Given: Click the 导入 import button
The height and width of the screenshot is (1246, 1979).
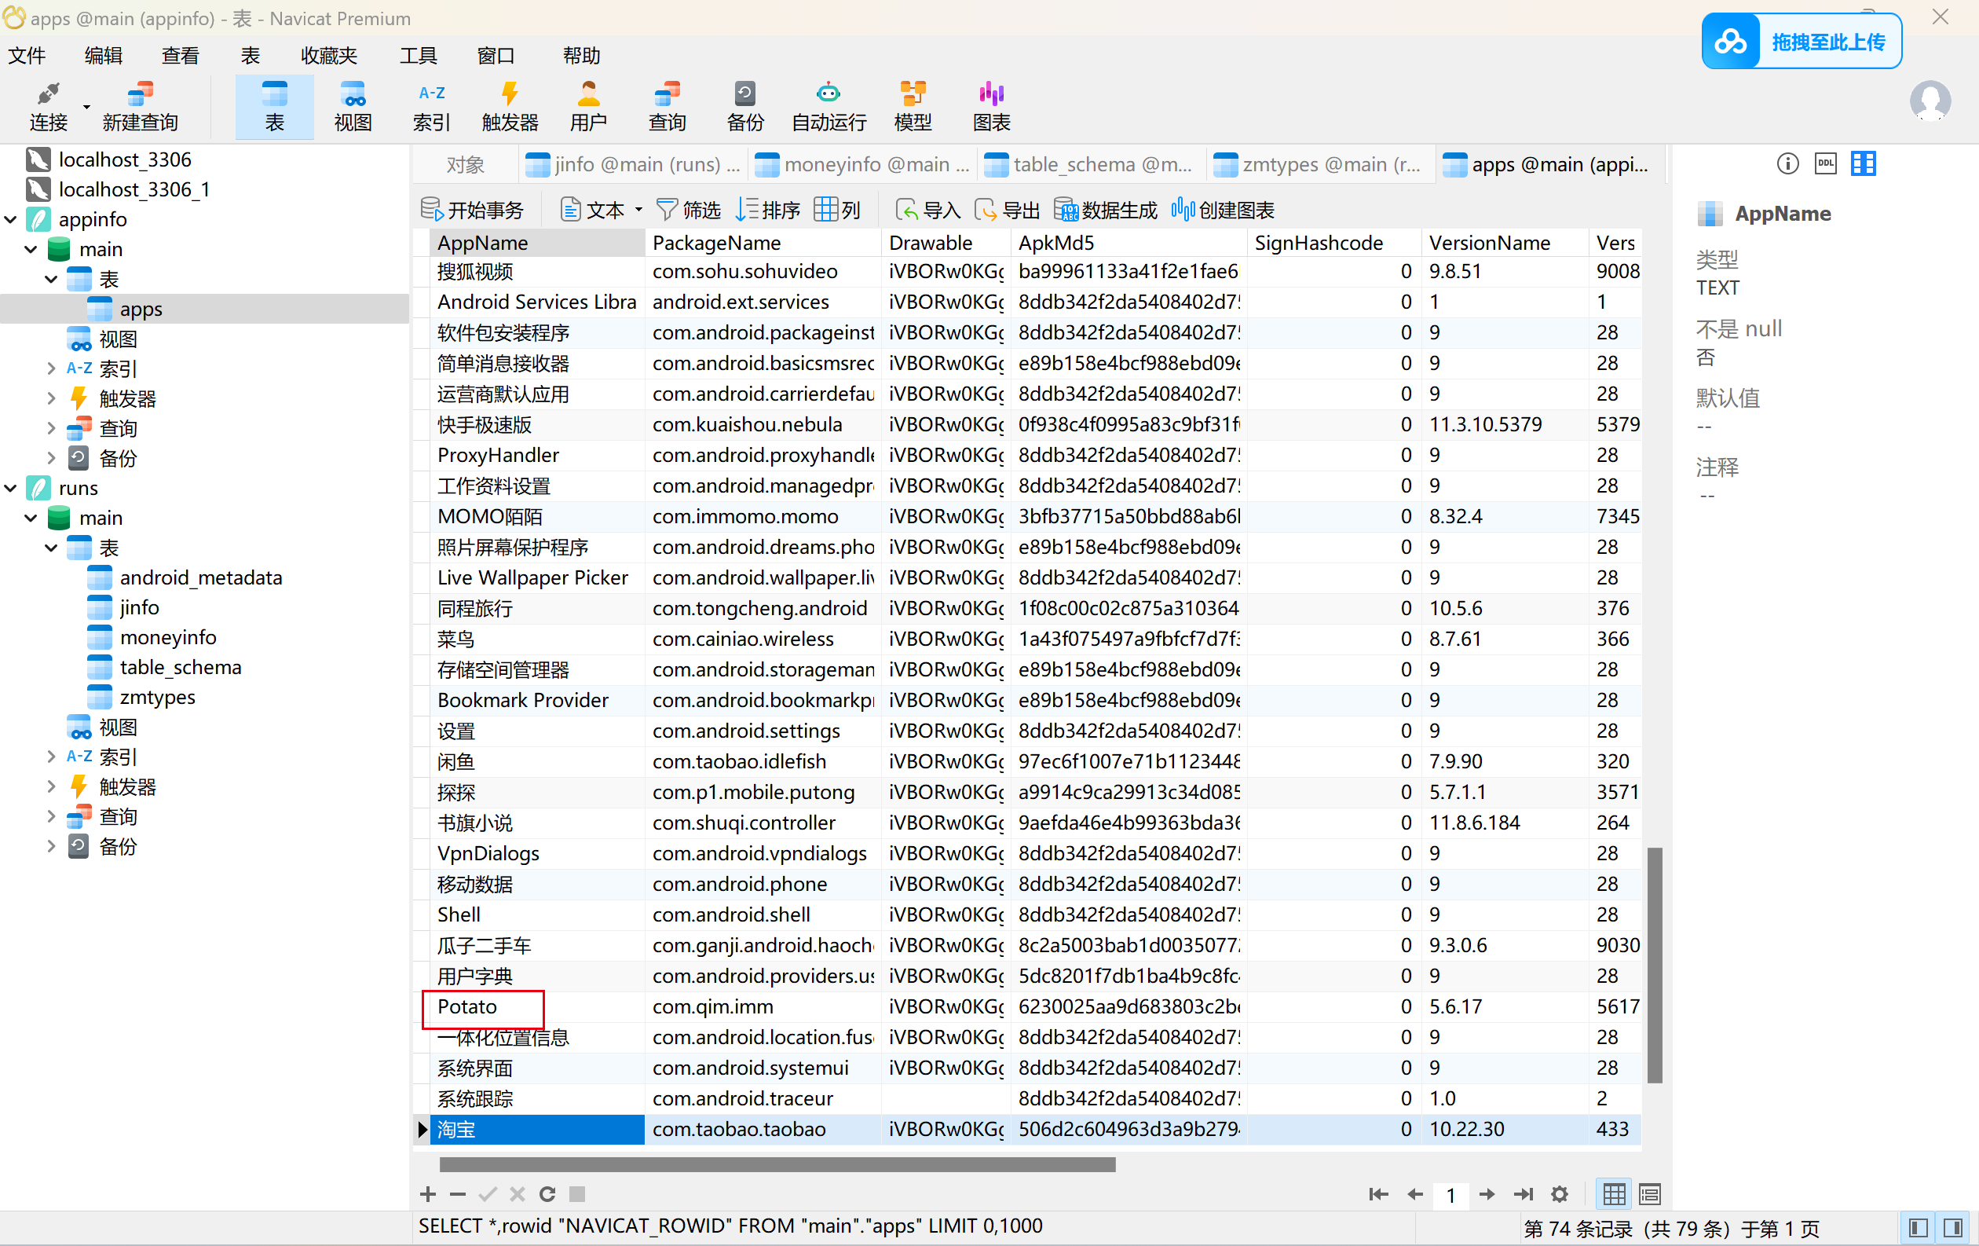Looking at the screenshot, I should pyautogui.click(x=928, y=210).
